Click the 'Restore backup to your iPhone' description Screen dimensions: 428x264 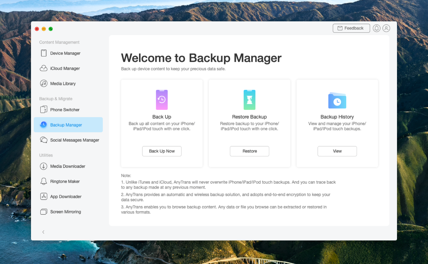[249, 126]
